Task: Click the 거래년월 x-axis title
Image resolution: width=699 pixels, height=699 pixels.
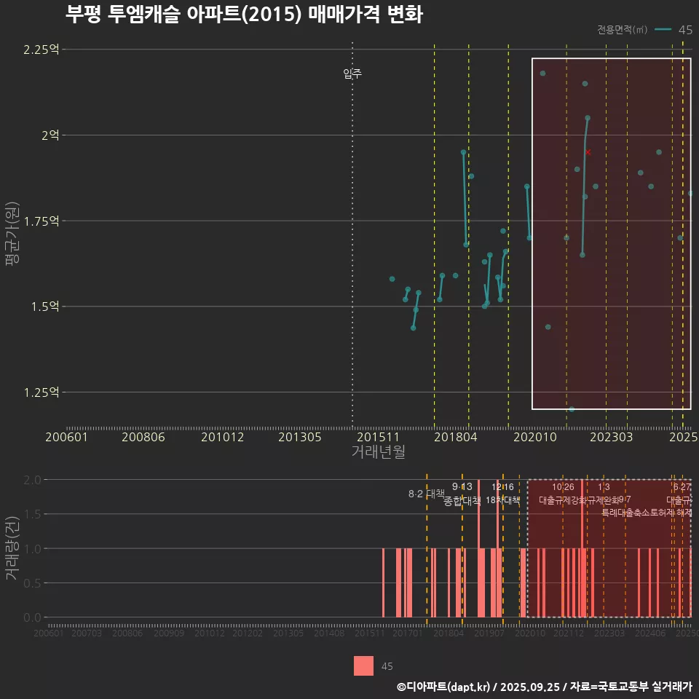Action: tap(378, 452)
